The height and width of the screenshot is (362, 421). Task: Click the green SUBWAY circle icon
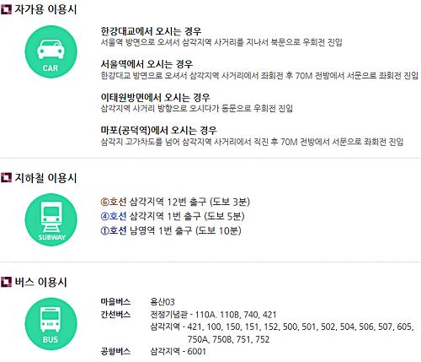click(51, 219)
